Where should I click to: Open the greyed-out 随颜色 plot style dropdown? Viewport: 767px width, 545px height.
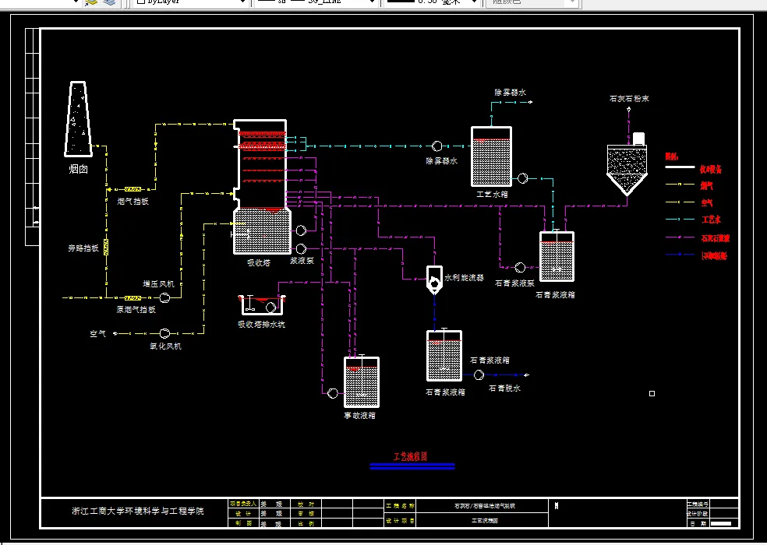click(532, 2)
